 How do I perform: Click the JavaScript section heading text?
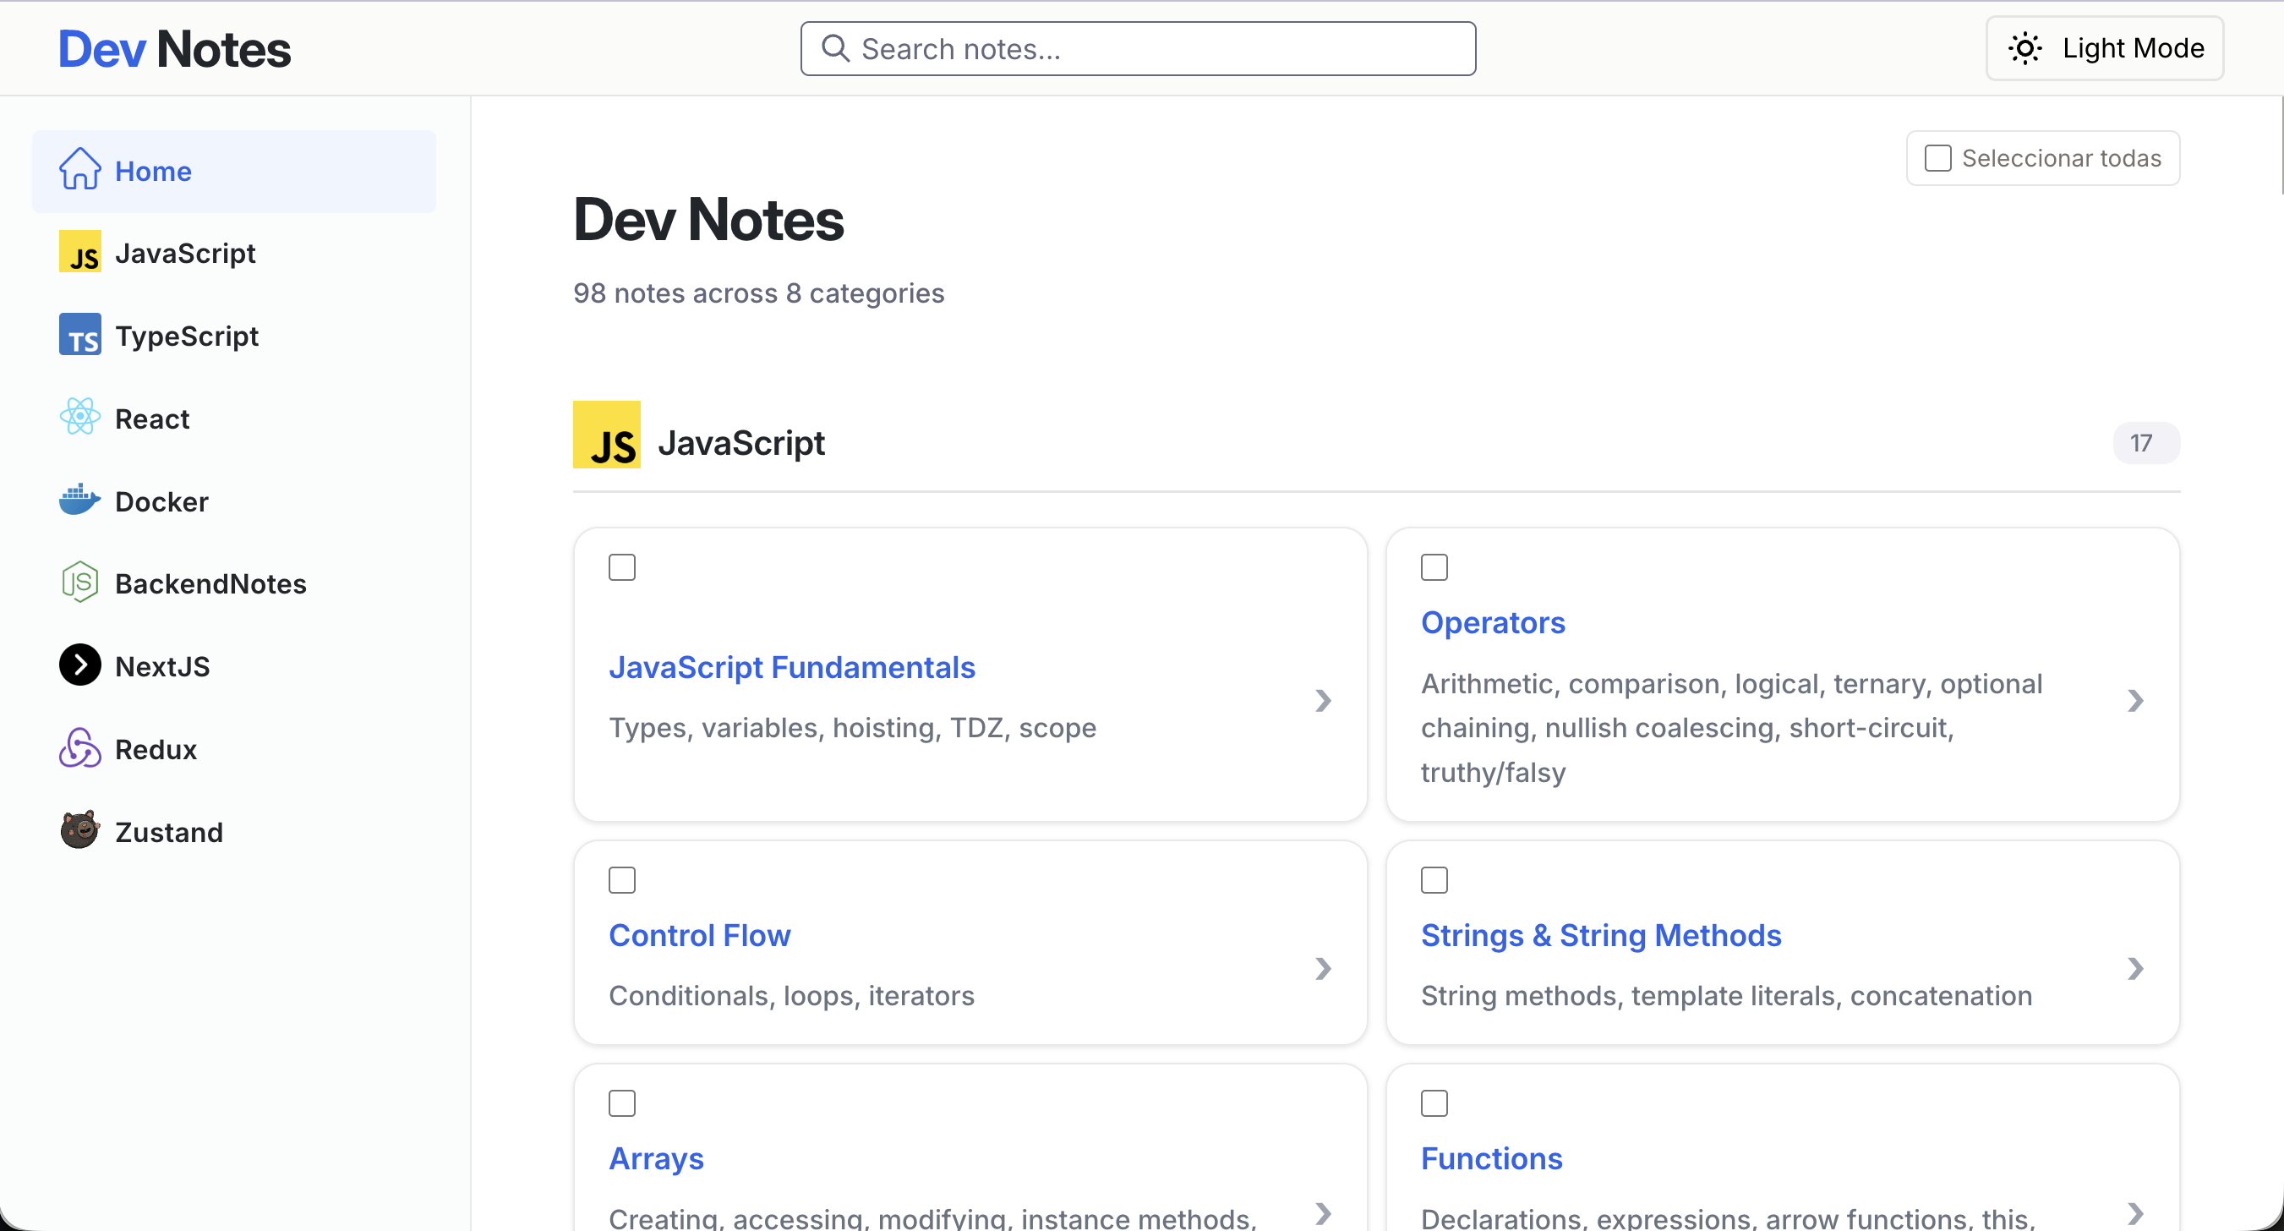(x=741, y=442)
